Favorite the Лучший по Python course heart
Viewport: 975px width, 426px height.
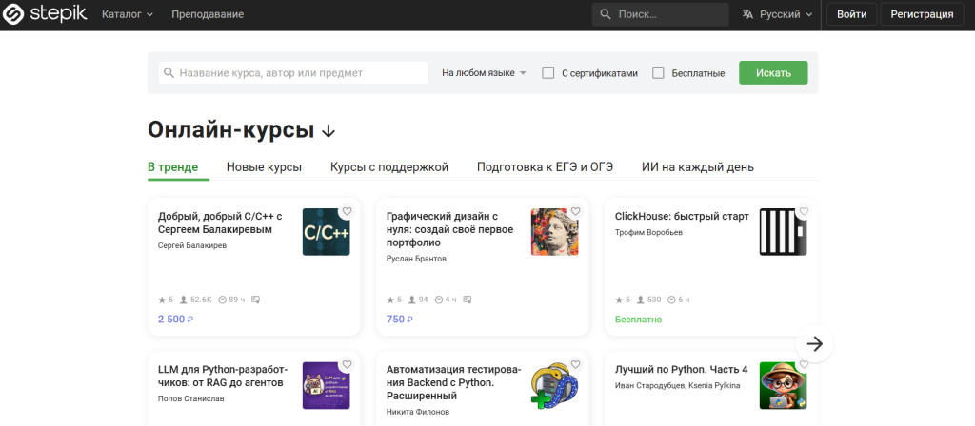tap(805, 364)
